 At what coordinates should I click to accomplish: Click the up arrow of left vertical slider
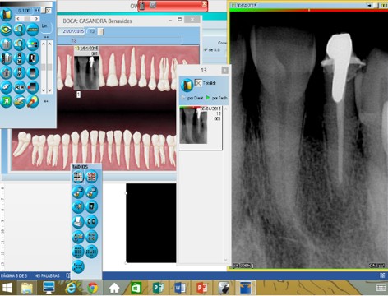44,44
